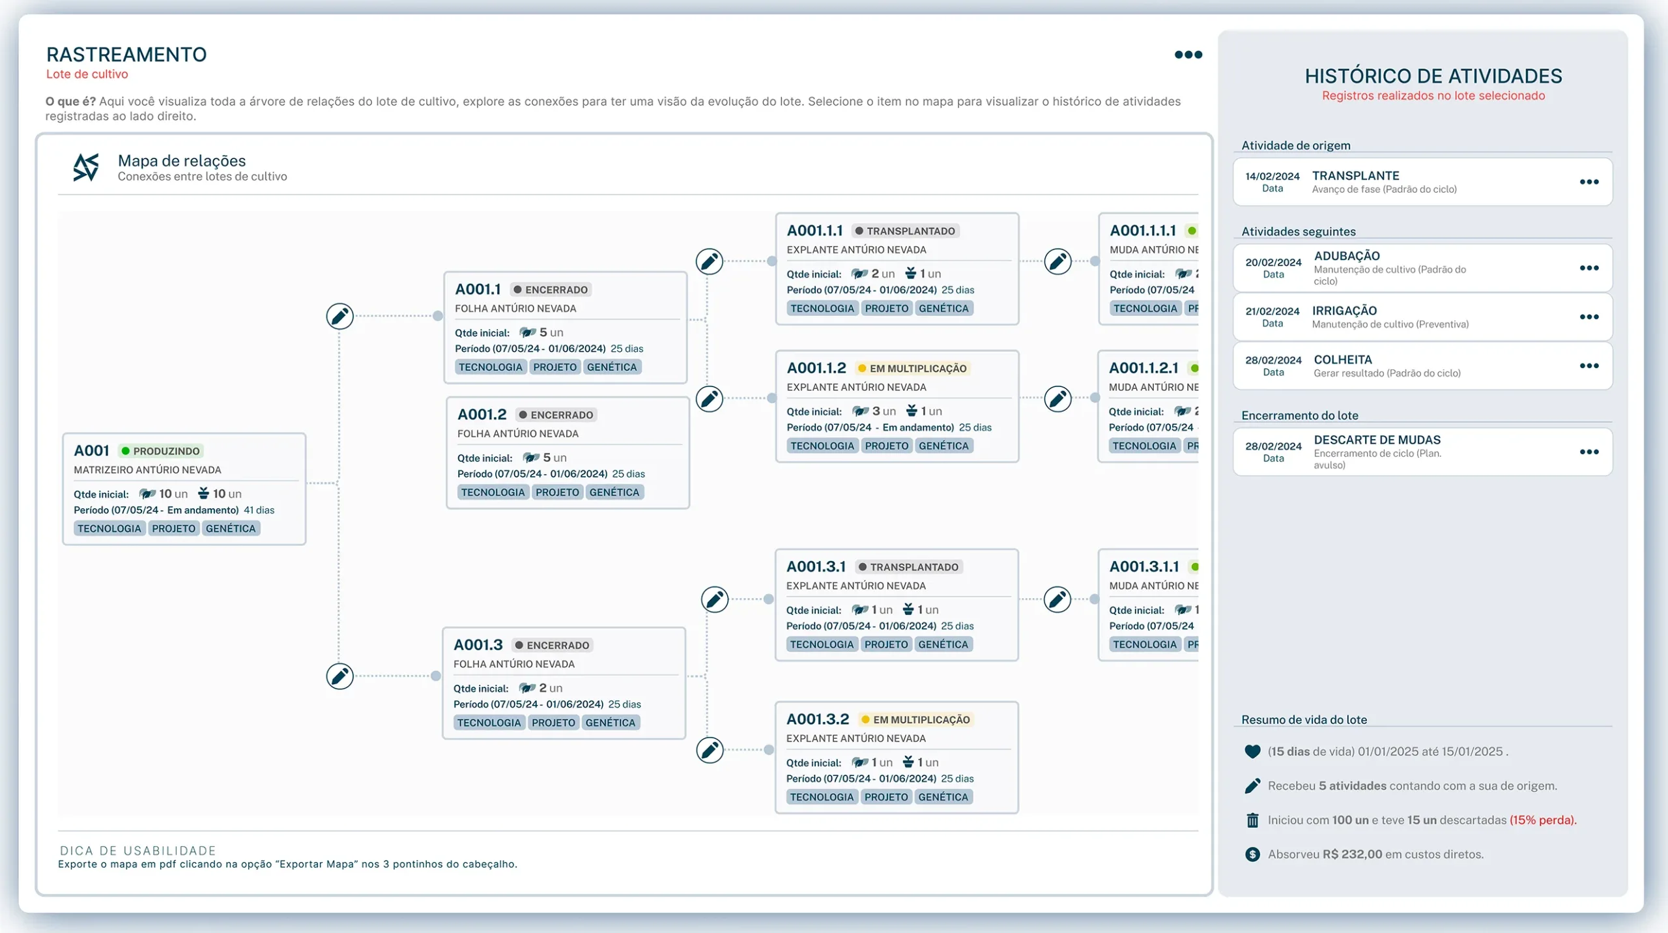
Task: Select the edit icon linking A001.1.2 to A001.1.2.1
Action: click(x=1058, y=399)
